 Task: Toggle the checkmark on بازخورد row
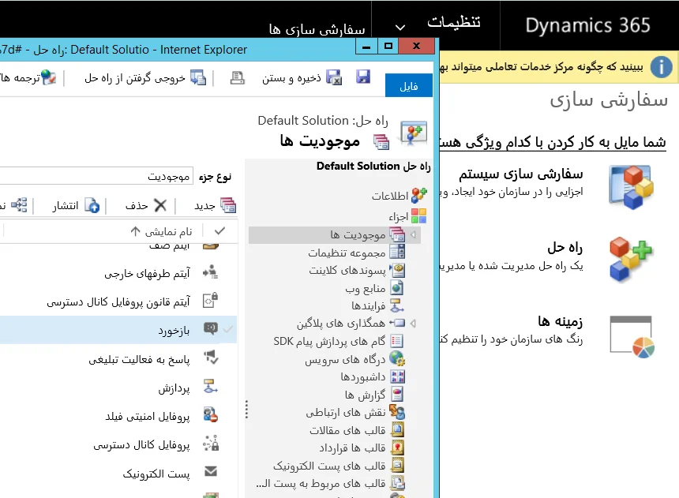click(x=227, y=330)
